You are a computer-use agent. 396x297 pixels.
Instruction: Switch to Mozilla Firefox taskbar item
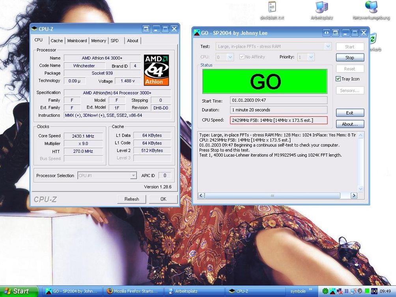[133, 291]
